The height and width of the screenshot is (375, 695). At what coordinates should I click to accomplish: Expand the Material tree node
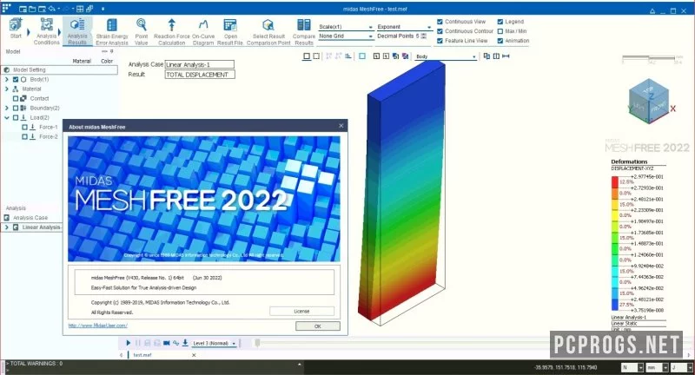[7, 89]
